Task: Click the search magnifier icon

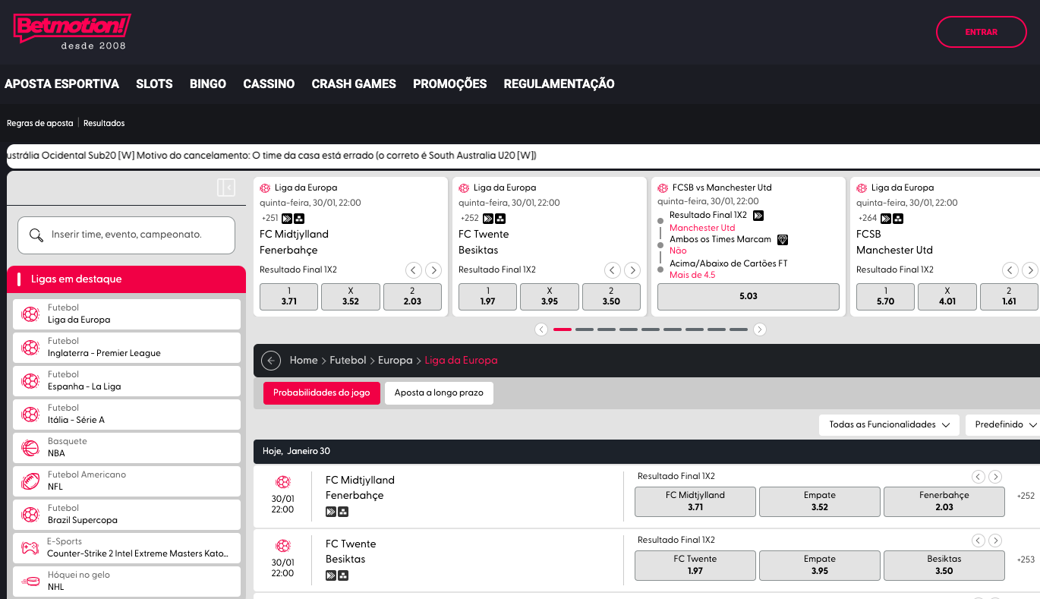Action: (x=36, y=235)
